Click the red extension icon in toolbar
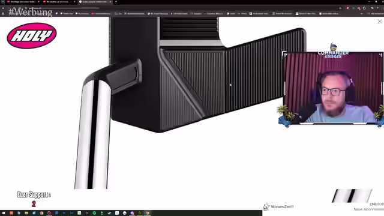Viewport: 384px width, 216px height. coord(347,8)
